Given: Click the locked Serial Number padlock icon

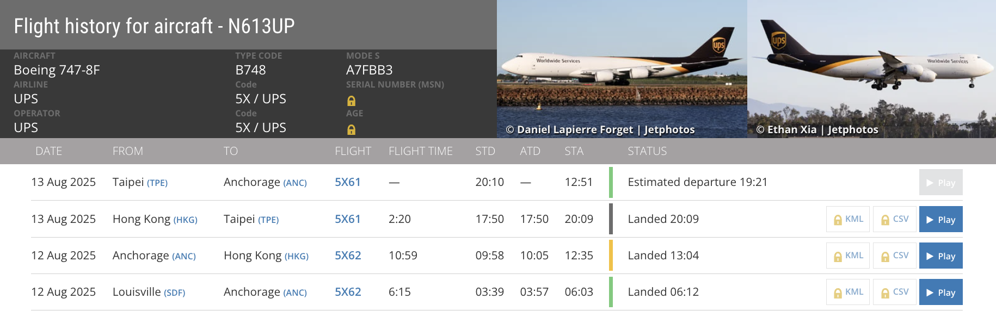Looking at the screenshot, I should [351, 101].
